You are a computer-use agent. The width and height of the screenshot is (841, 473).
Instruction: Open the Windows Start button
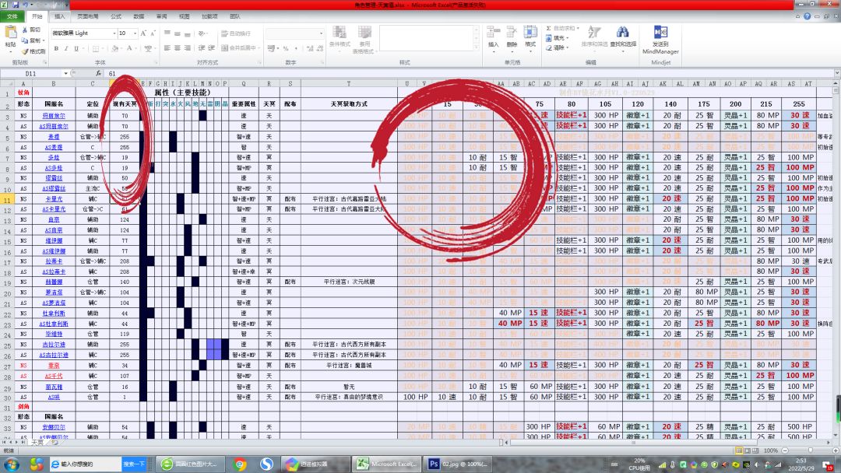[11, 464]
